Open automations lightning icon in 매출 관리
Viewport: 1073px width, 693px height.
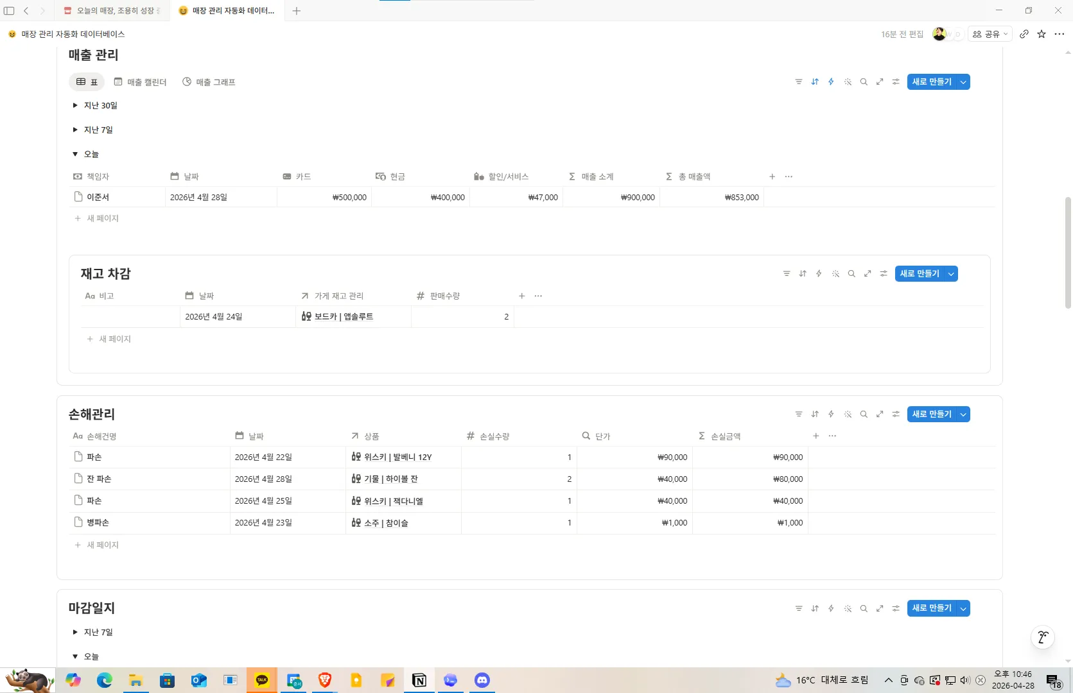point(831,82)
